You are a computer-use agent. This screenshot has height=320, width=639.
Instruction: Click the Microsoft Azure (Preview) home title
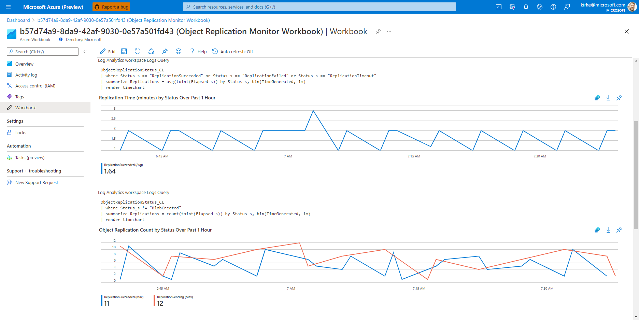coord(53,7)
